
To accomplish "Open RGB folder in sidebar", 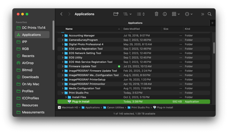I will [x=32, y=49].
